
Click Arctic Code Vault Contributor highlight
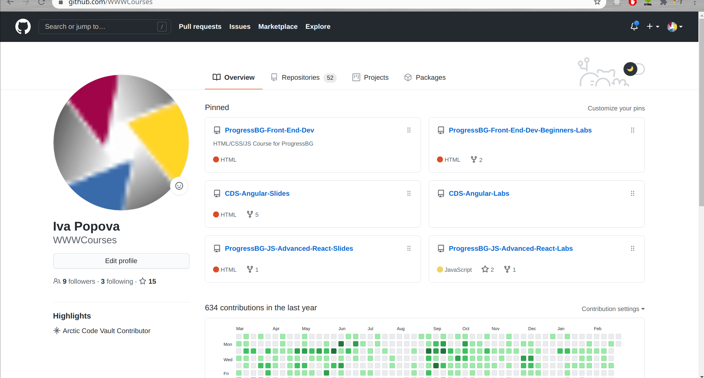tap(102, 331)
